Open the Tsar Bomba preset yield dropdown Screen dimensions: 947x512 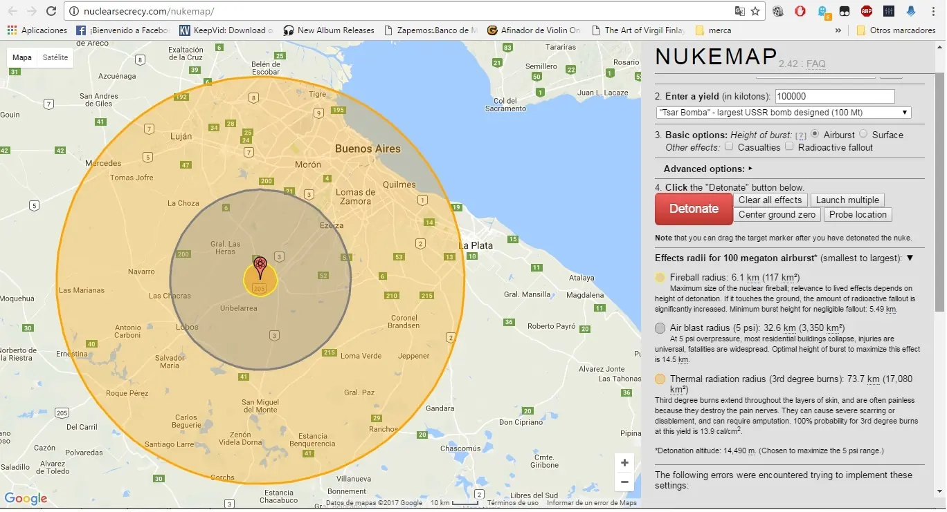pyautogui.click(x=783, y=113)
